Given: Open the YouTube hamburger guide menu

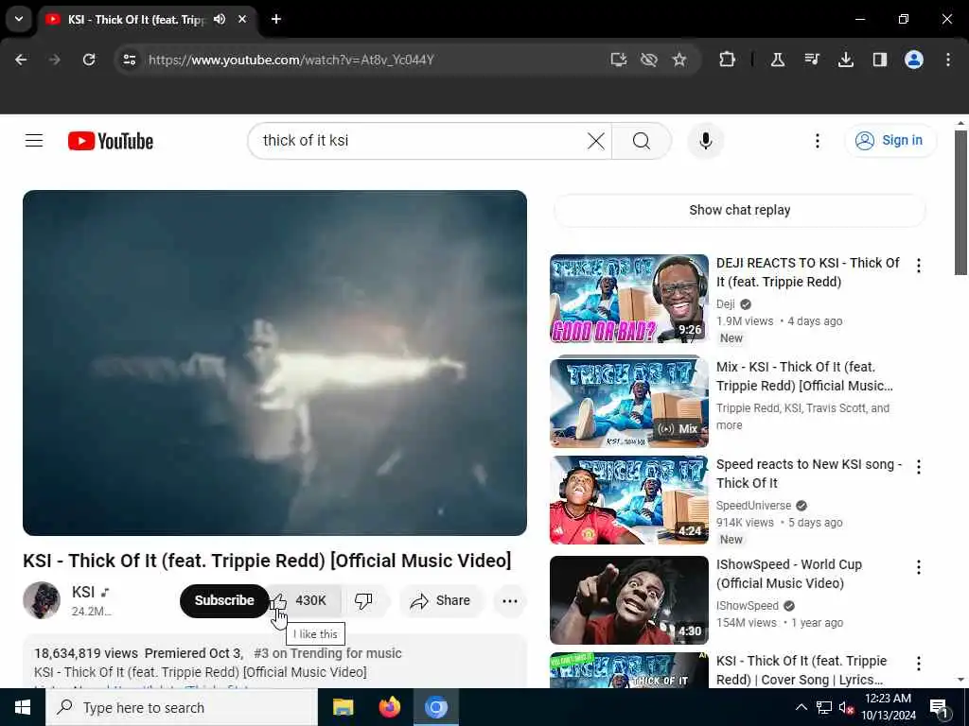Looking at the screenshot, I should tap(34, 141).
